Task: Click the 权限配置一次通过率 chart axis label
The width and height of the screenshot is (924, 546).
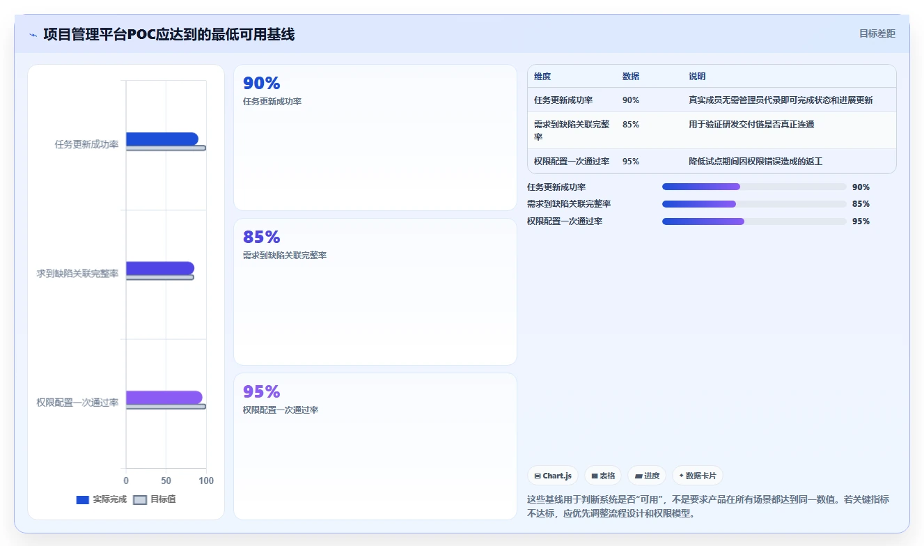Action: click(x=77, y=403)
